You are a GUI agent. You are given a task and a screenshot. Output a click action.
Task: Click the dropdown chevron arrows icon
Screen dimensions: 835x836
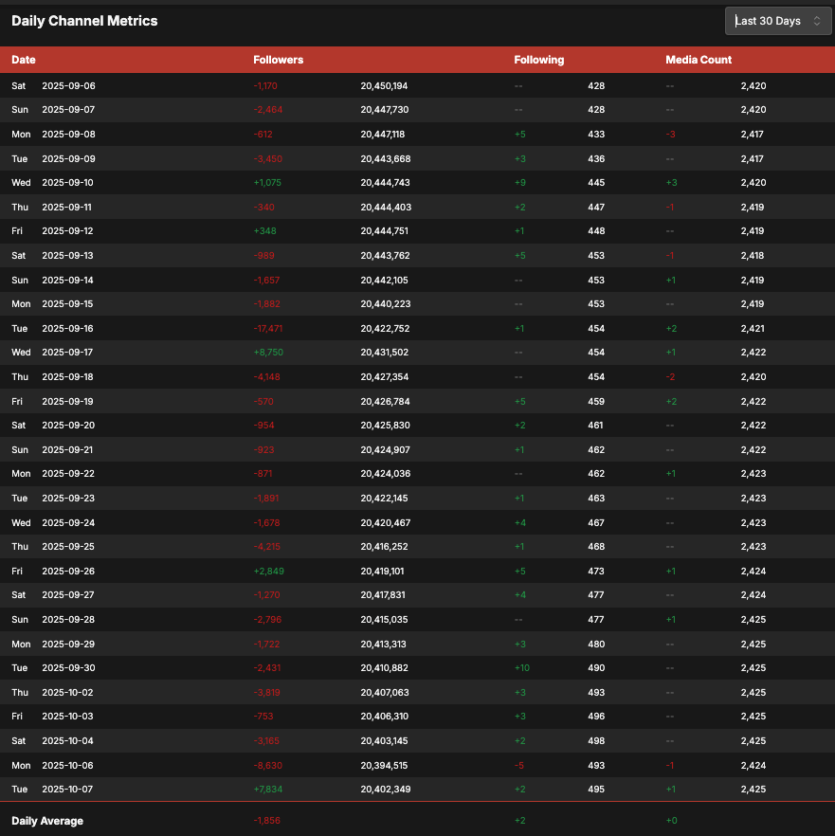click(816, 21)
